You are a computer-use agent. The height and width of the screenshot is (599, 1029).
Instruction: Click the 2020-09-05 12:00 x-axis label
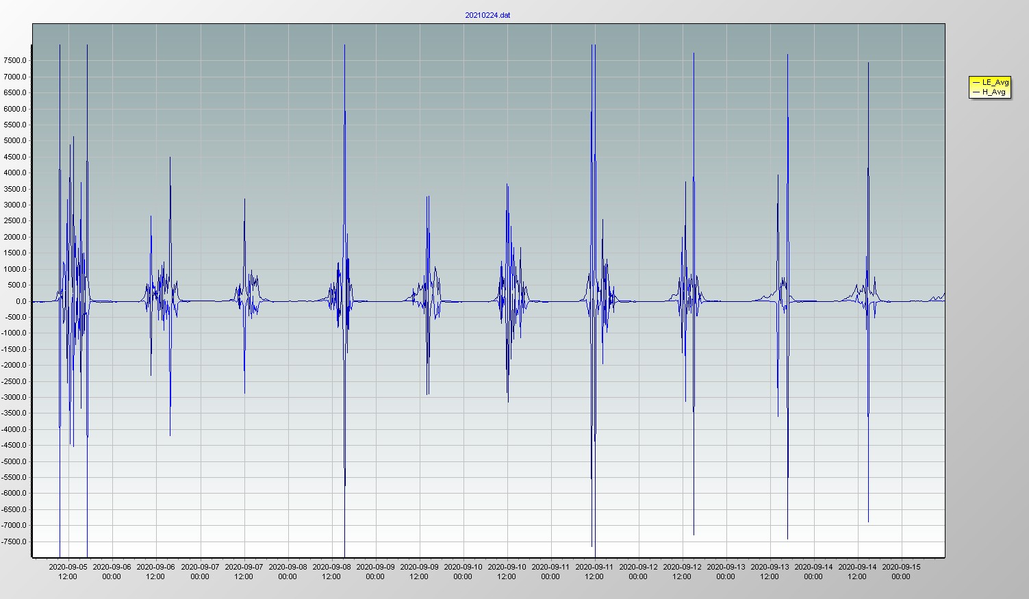coord(68,572)
